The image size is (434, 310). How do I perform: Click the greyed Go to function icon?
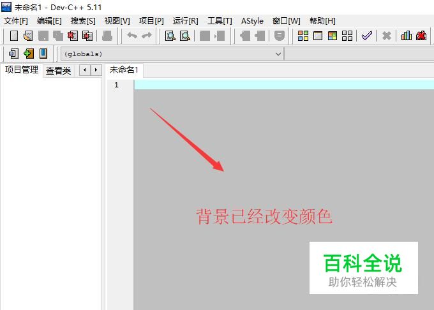[x=205, y=36]
